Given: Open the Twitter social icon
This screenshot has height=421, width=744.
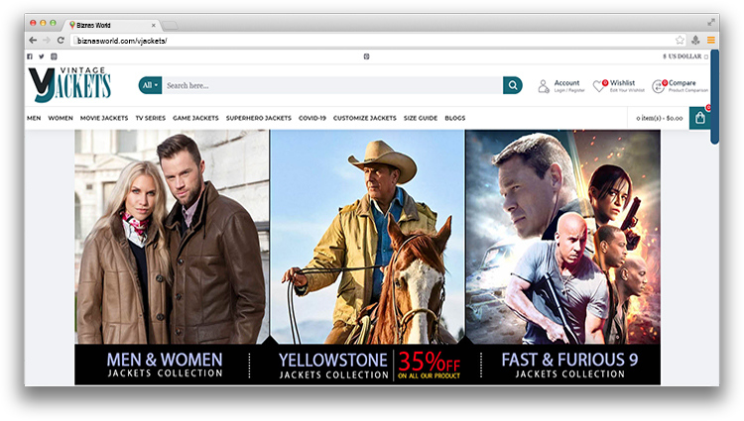Looking at the screenshot, I should [x=42, y=56].
